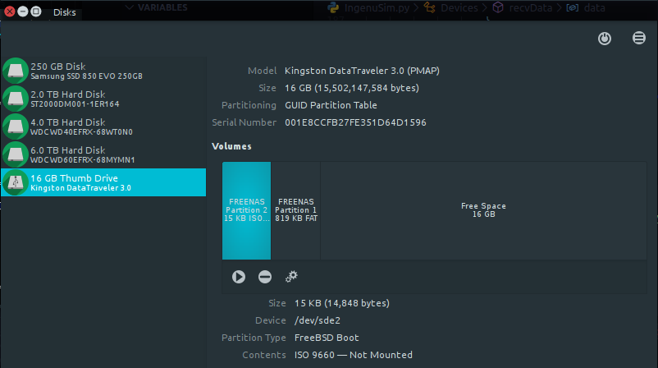658x368 pixels.
Task: Open additional partition options gears icon
Action: 291,277
